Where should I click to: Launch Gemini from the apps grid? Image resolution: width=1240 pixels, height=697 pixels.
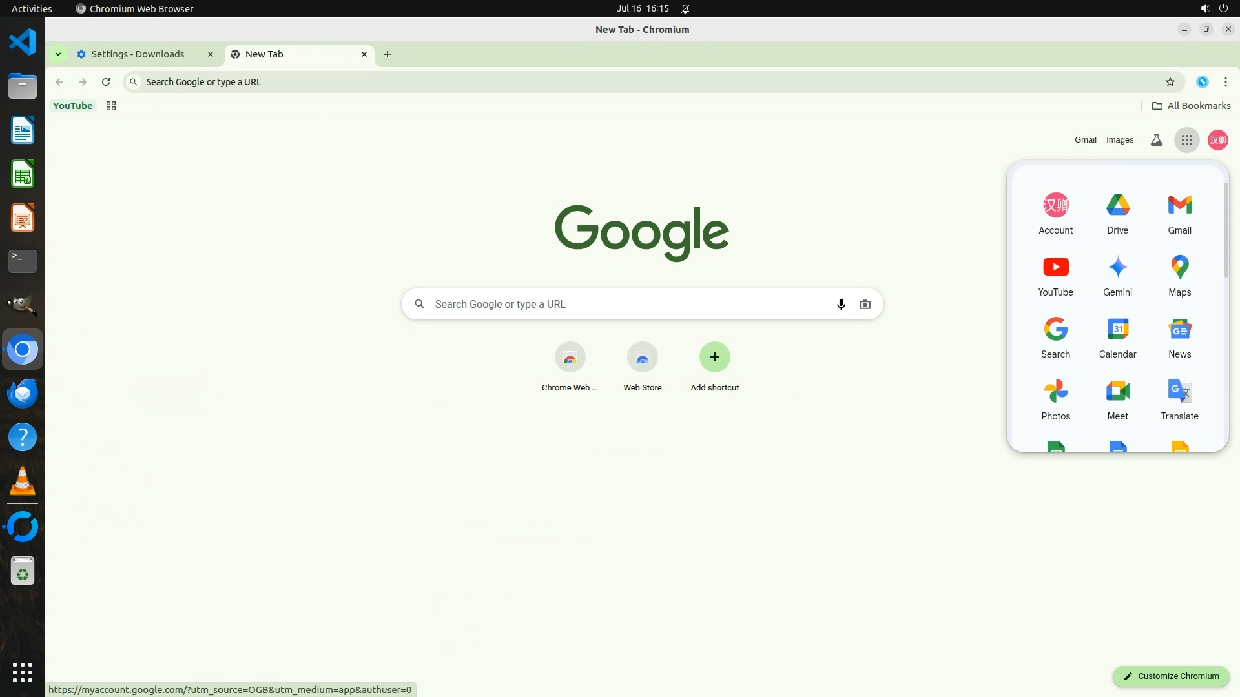1117,275
